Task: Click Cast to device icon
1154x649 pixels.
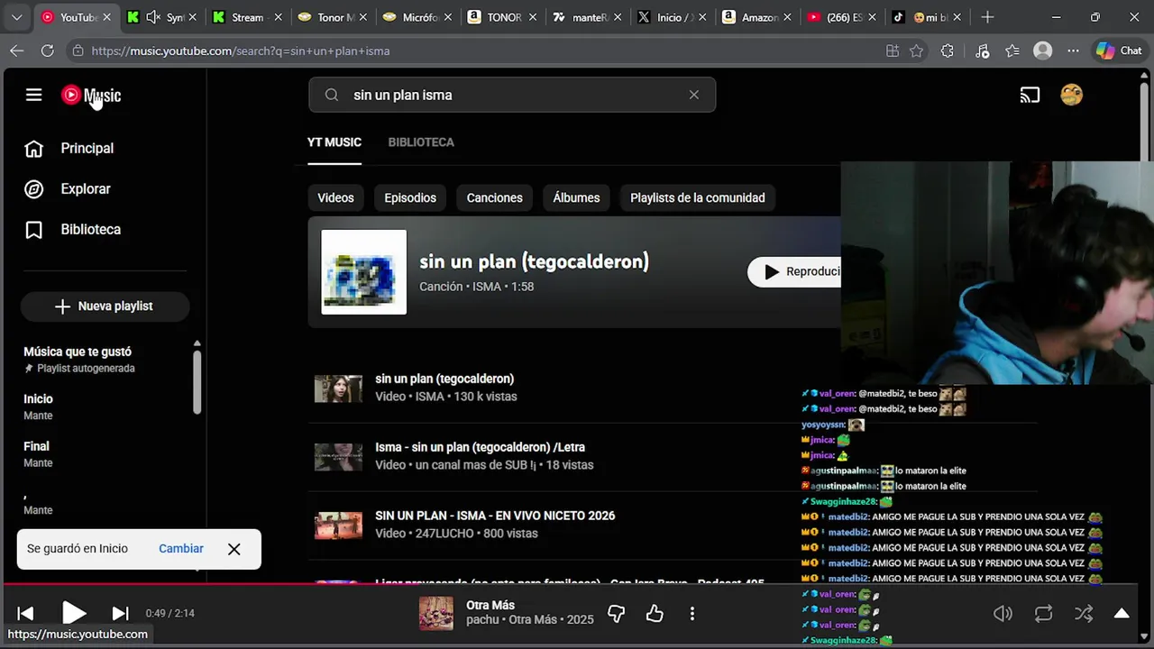Action: click(1030, 95)
